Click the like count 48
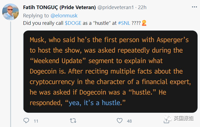The height and width of the screenshot is (127, 200). 129,121
